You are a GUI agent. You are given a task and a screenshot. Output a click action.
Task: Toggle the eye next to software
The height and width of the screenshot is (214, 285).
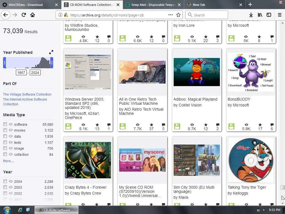11,124
